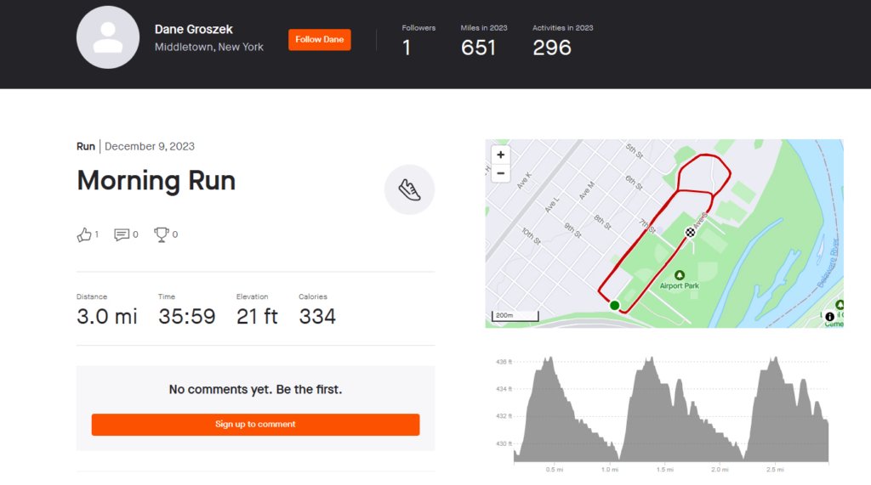Click Dane Groszek's profile avatar
The width and height of the screenshot is (871, 485).
coord(108,37)
